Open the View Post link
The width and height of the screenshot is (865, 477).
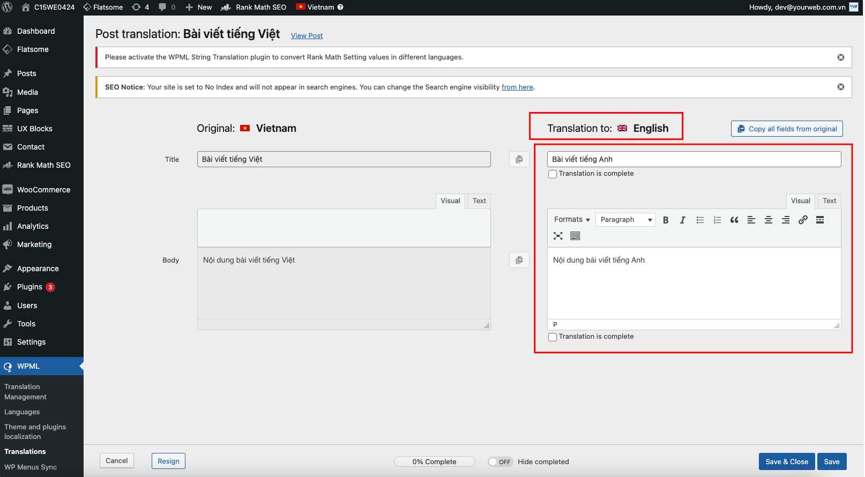[x=307, y=36]
